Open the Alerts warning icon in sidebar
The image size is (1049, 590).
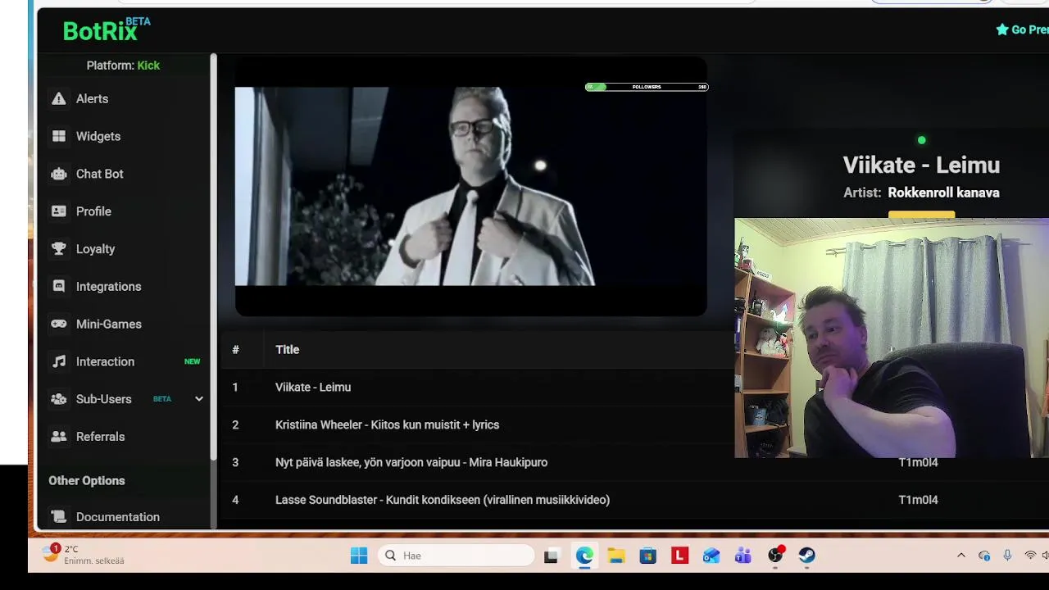[58, 98]
